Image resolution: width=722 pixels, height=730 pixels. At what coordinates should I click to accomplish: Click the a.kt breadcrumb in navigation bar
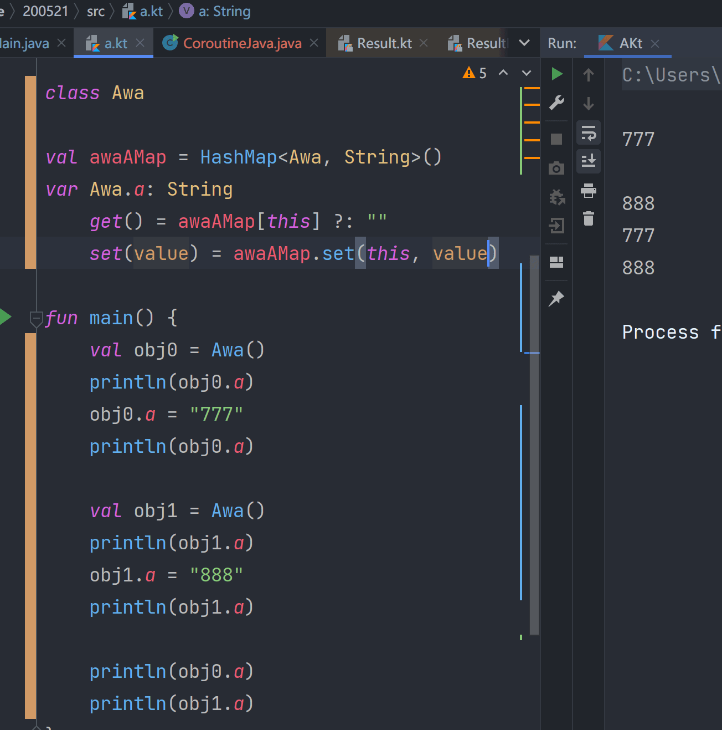[x=143, y=11]
